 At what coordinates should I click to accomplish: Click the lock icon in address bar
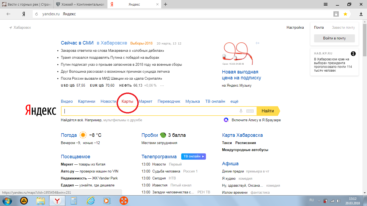336,14
